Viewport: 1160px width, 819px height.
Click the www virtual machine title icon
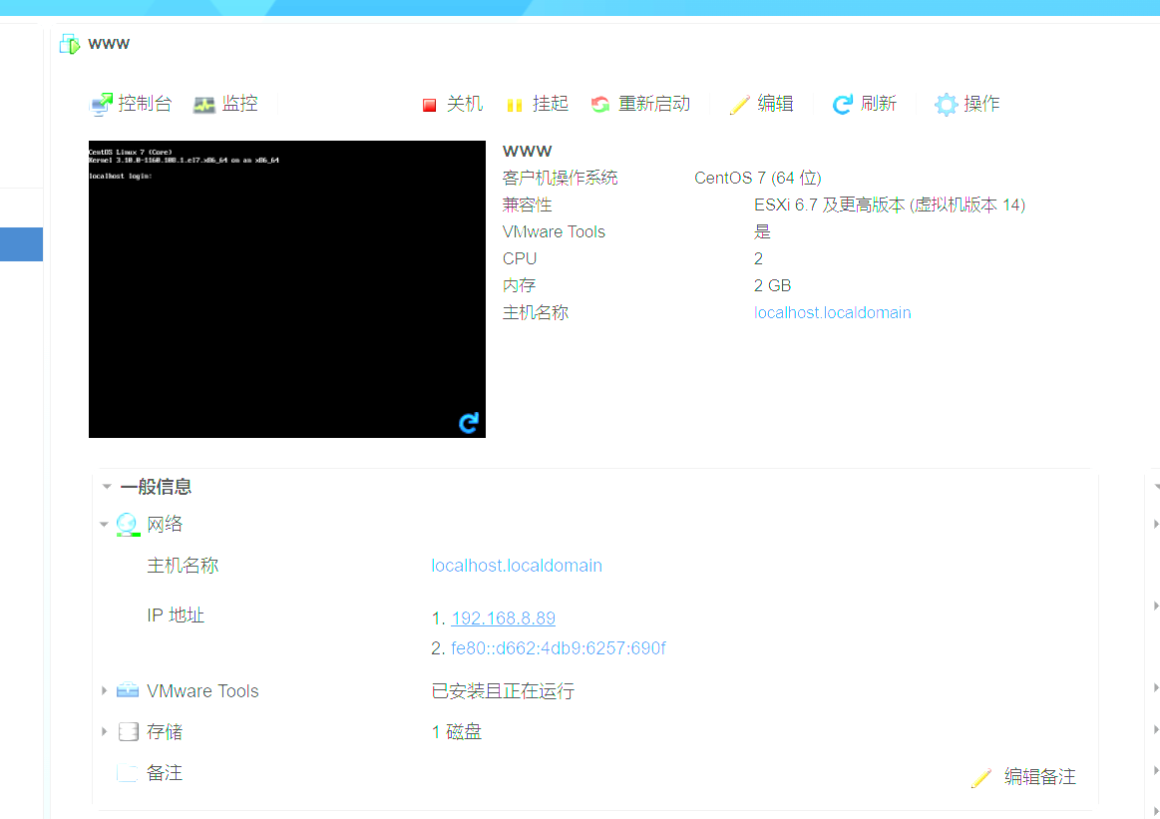point(69,44)
